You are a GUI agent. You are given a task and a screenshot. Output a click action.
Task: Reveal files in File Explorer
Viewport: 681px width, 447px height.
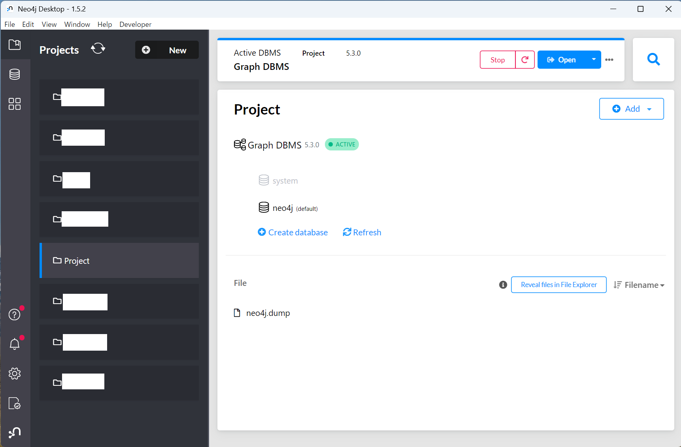coord(558,284)
